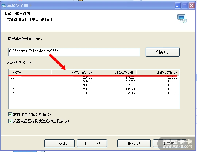Click free space value 43522

[x=130, y=81]
